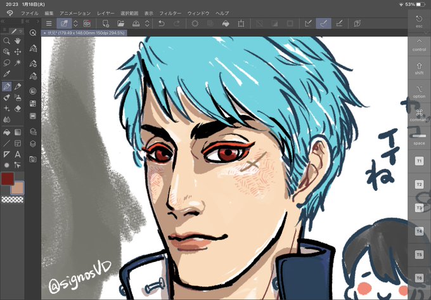Open the アニメーション menu

click(75, 13)
